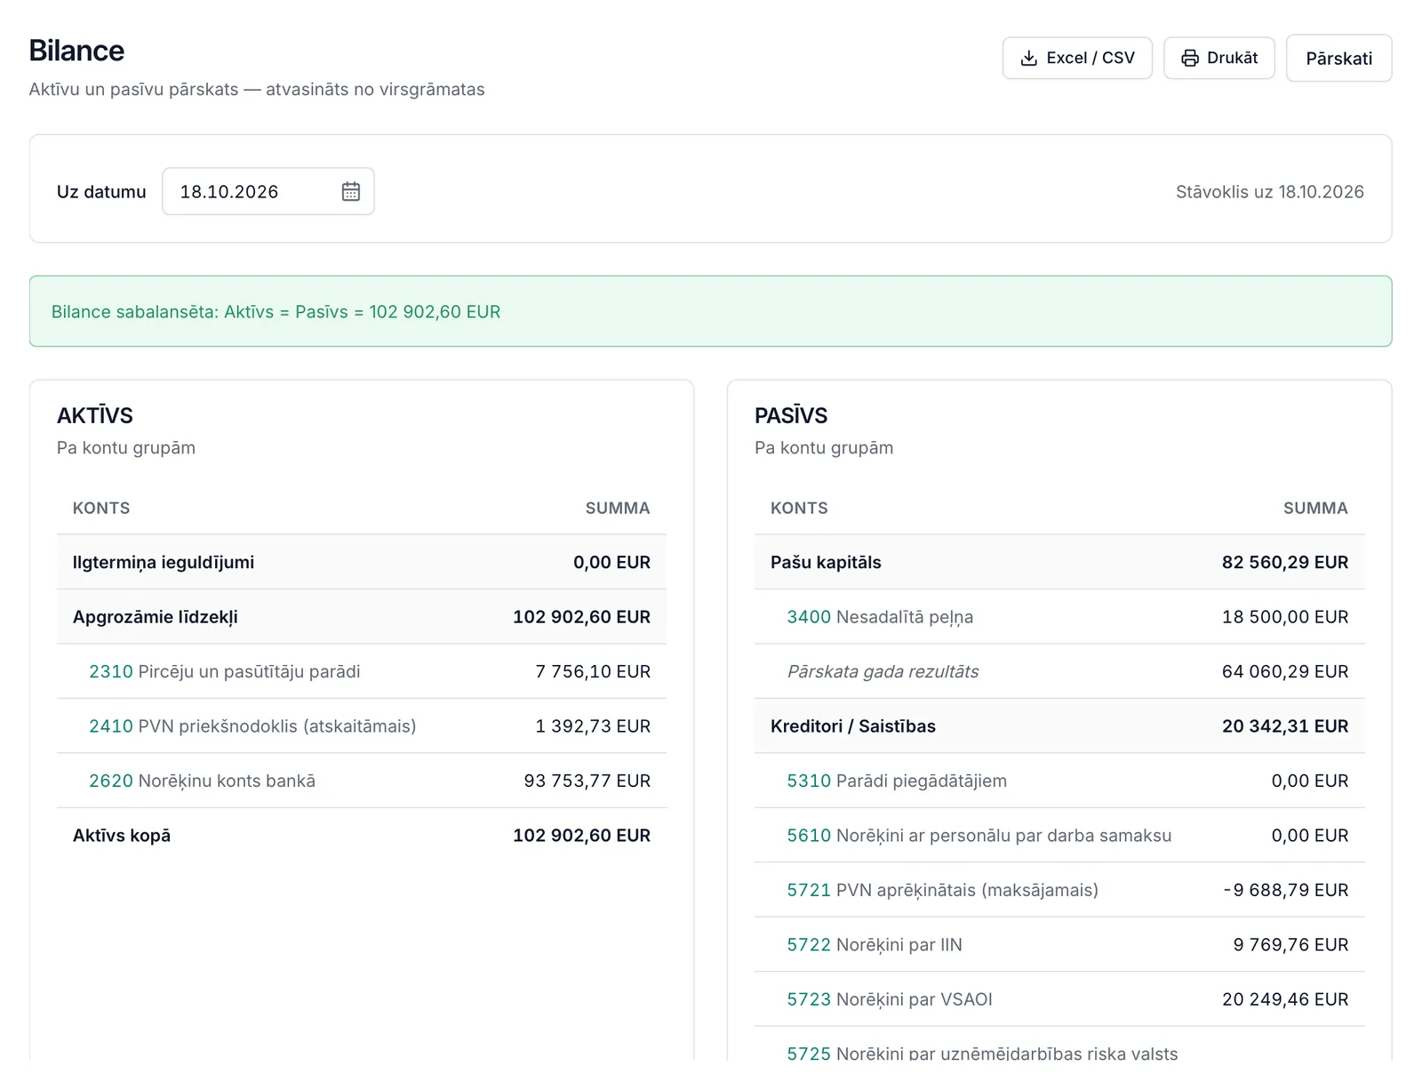The image size is (1422, 1090).
Task: Click the download icon in Excel / CSV button
Action: [1028, 58]
